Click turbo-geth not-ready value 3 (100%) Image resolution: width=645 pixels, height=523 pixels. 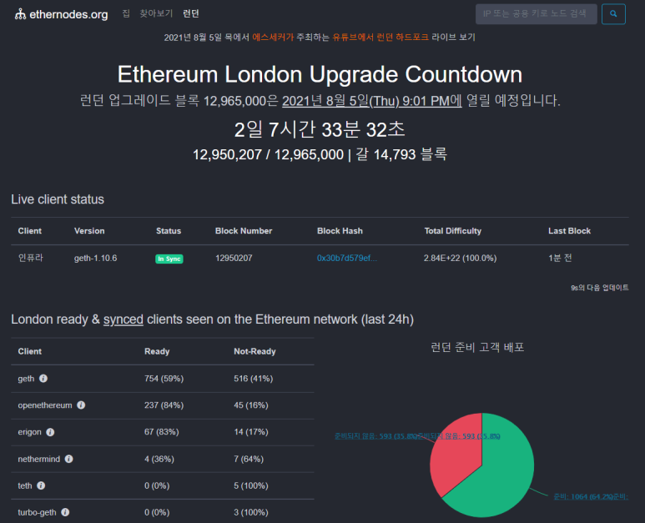point(251,513)
